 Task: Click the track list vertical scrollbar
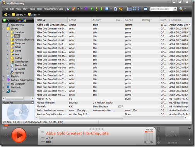point(190,33)
